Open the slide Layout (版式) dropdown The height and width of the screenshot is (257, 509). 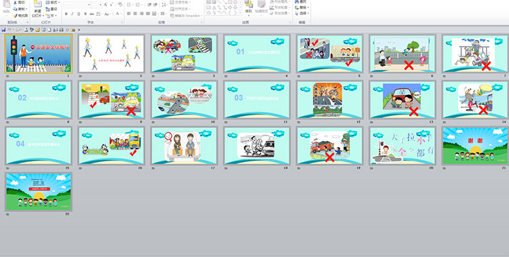[x=52, y=2]
